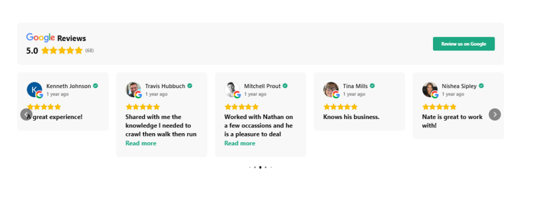
Task: Click verified badge next to Tina Mills
Action: (x=372, y=85)
